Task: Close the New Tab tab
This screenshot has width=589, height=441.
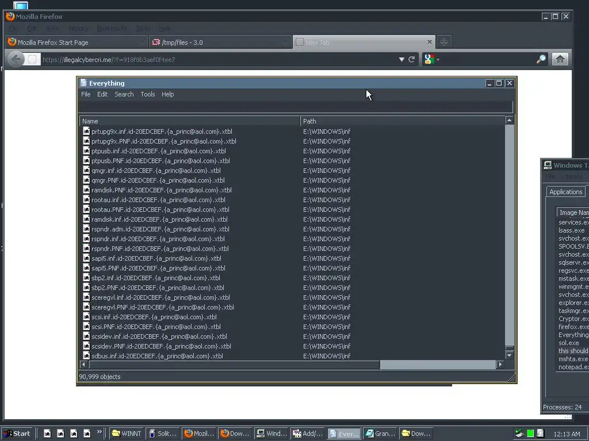Action: click(x=430, y=42)
